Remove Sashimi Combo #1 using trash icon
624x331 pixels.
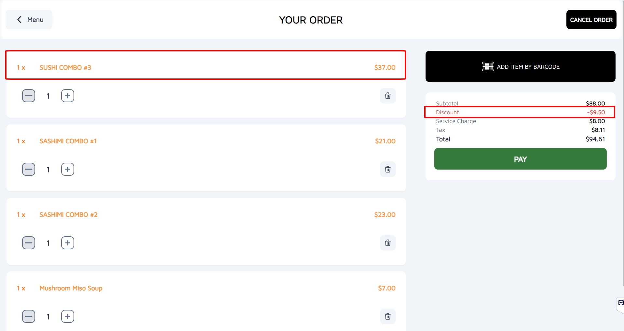pos(387,169)
